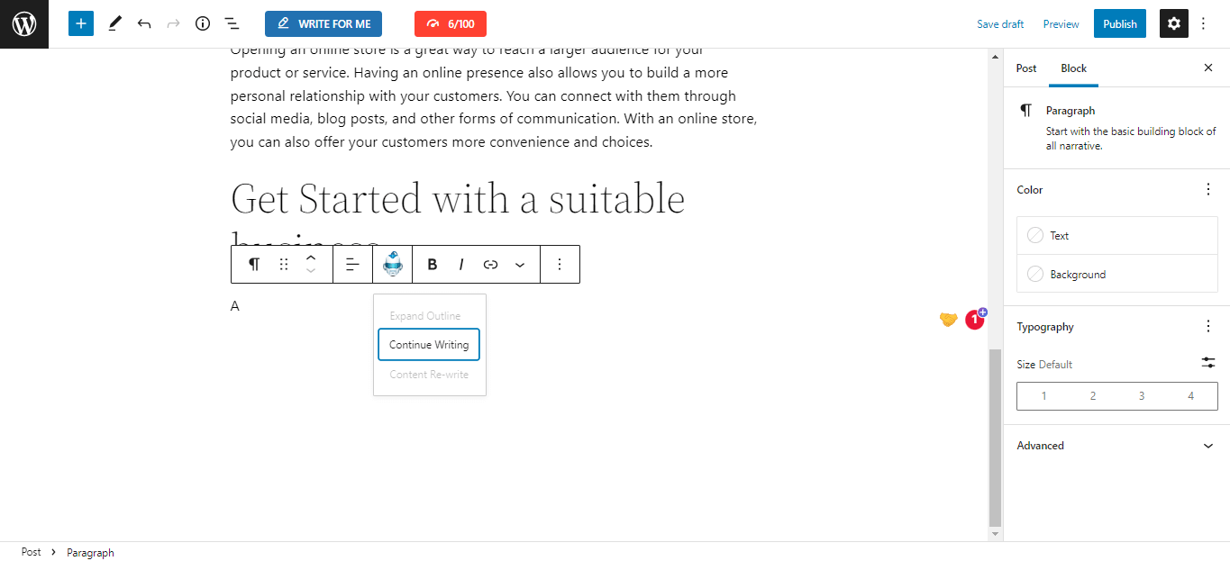This screenshot has width=1230, height=561.
Task: Select font size 3
Action: point(1142,396)
